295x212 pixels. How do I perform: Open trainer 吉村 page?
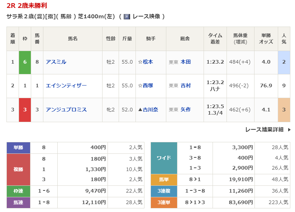tap(186, 86)
